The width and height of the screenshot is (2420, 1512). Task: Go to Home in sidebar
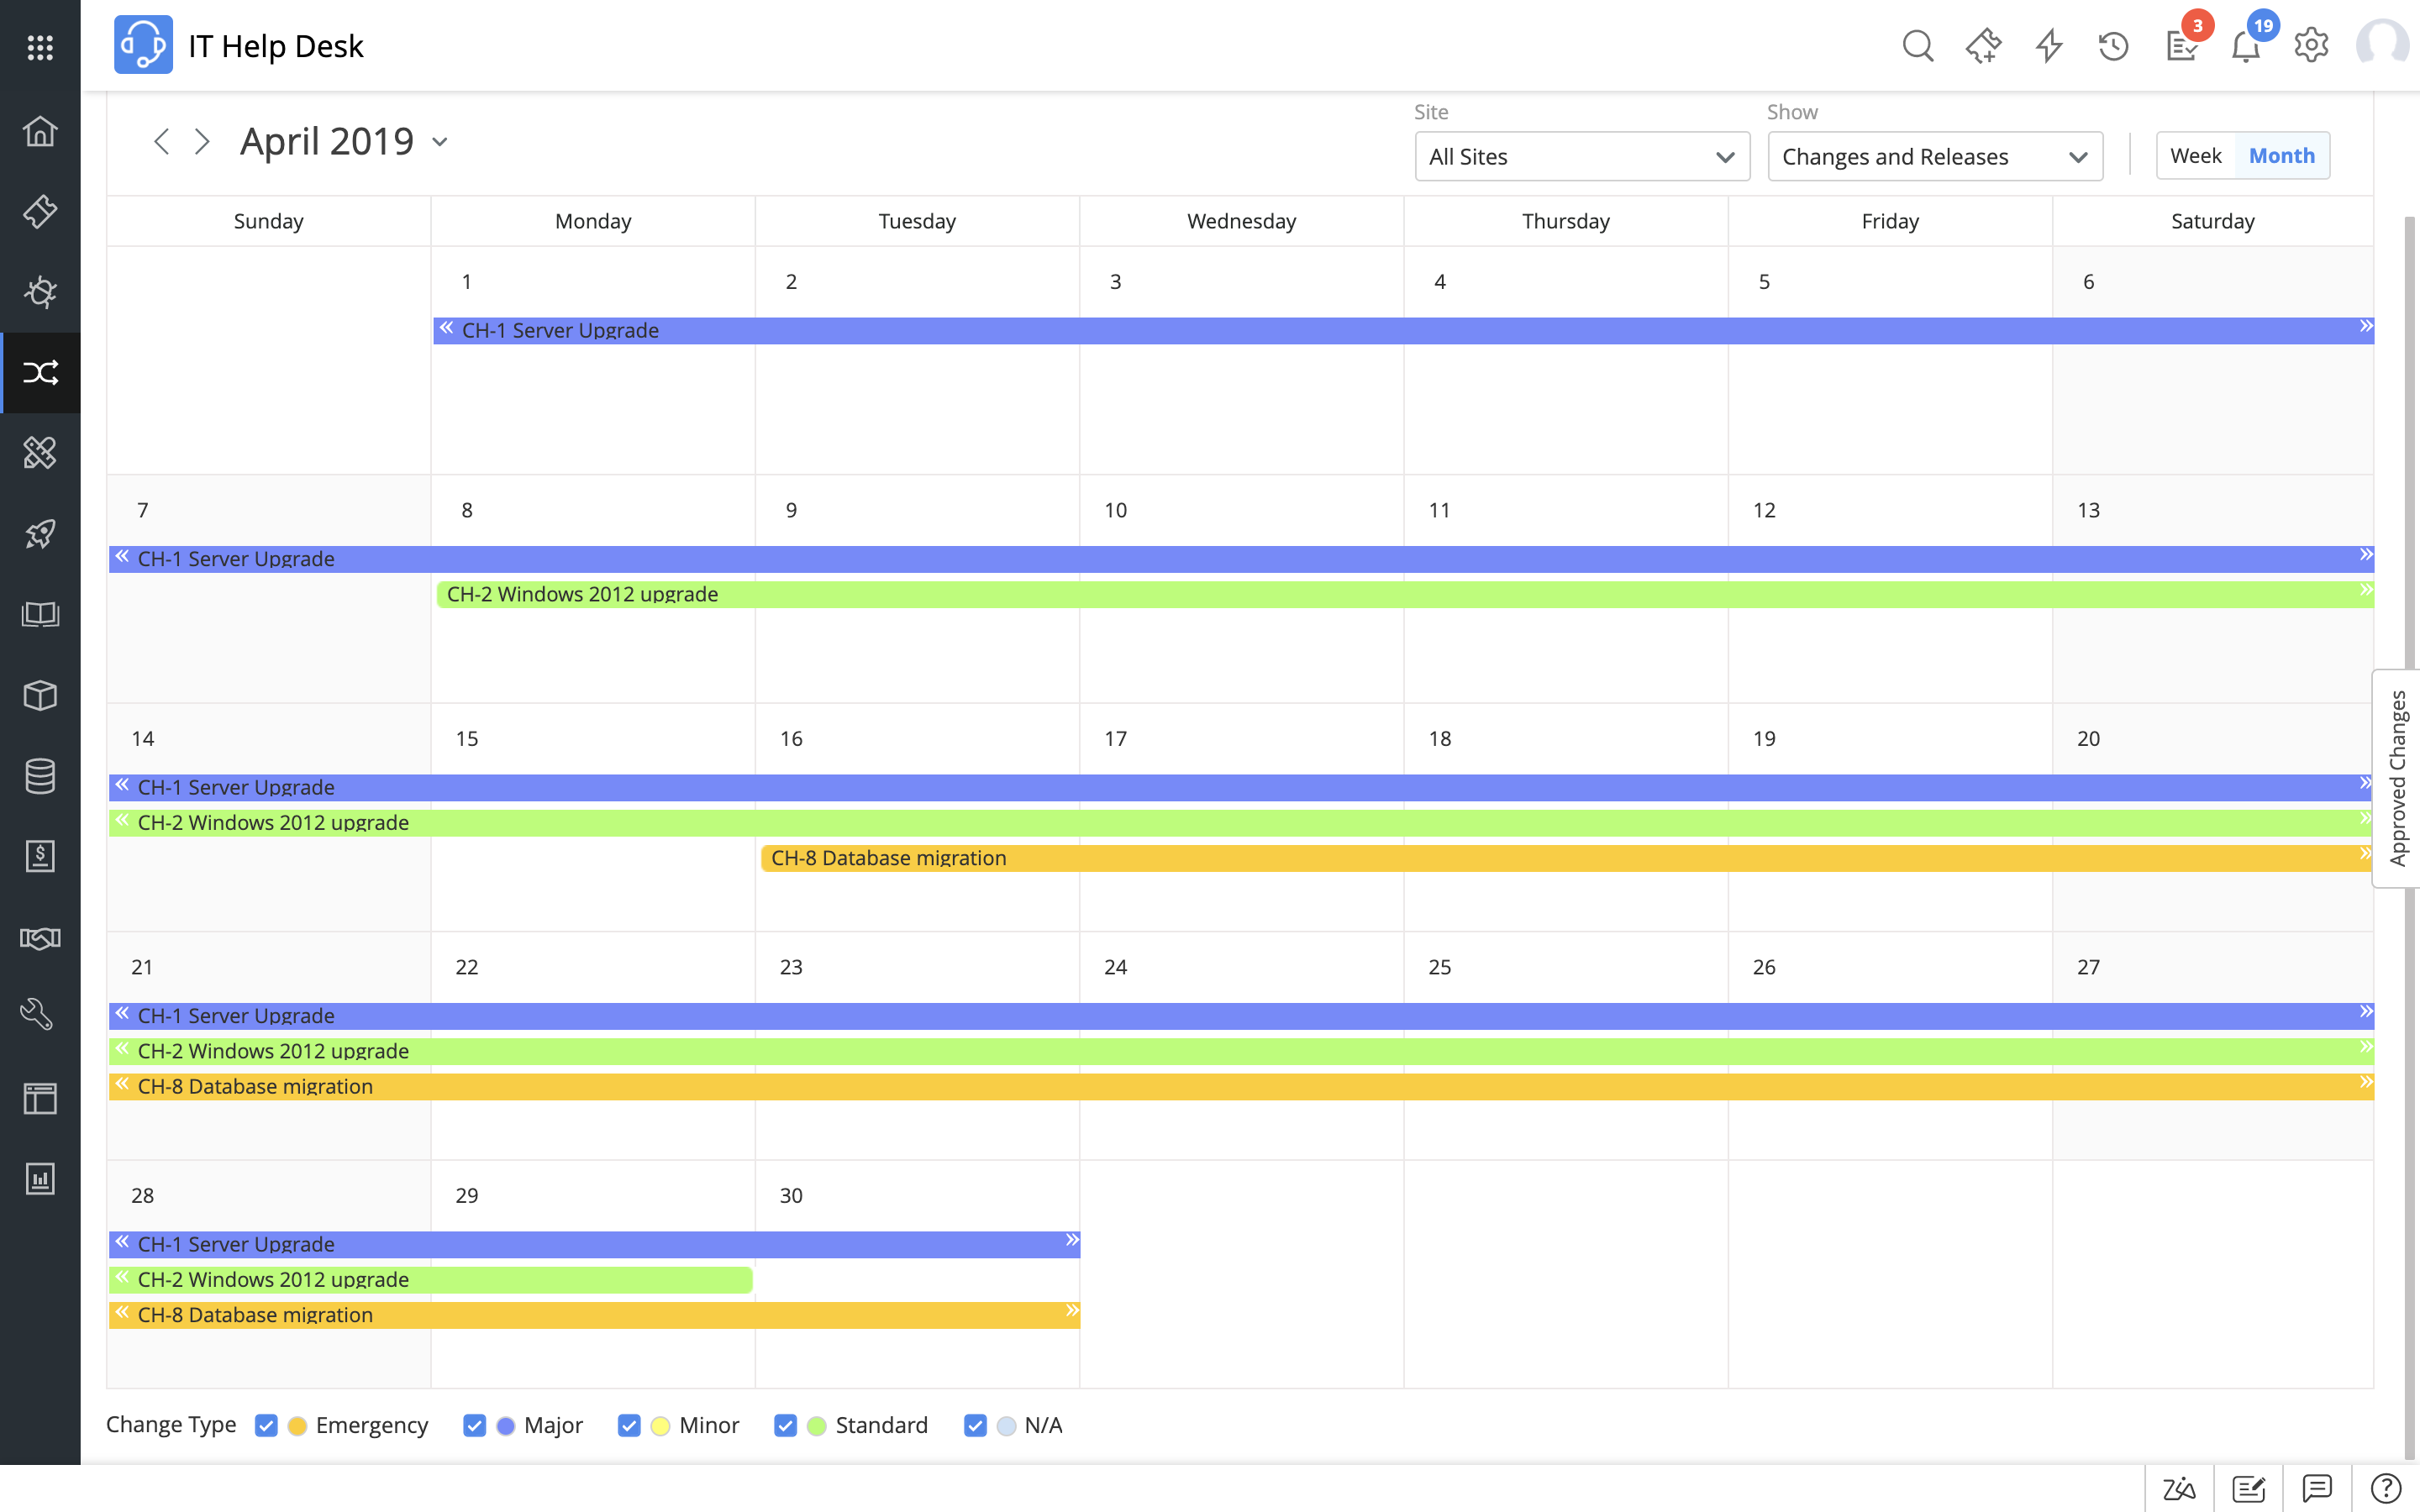click(40, 131)
